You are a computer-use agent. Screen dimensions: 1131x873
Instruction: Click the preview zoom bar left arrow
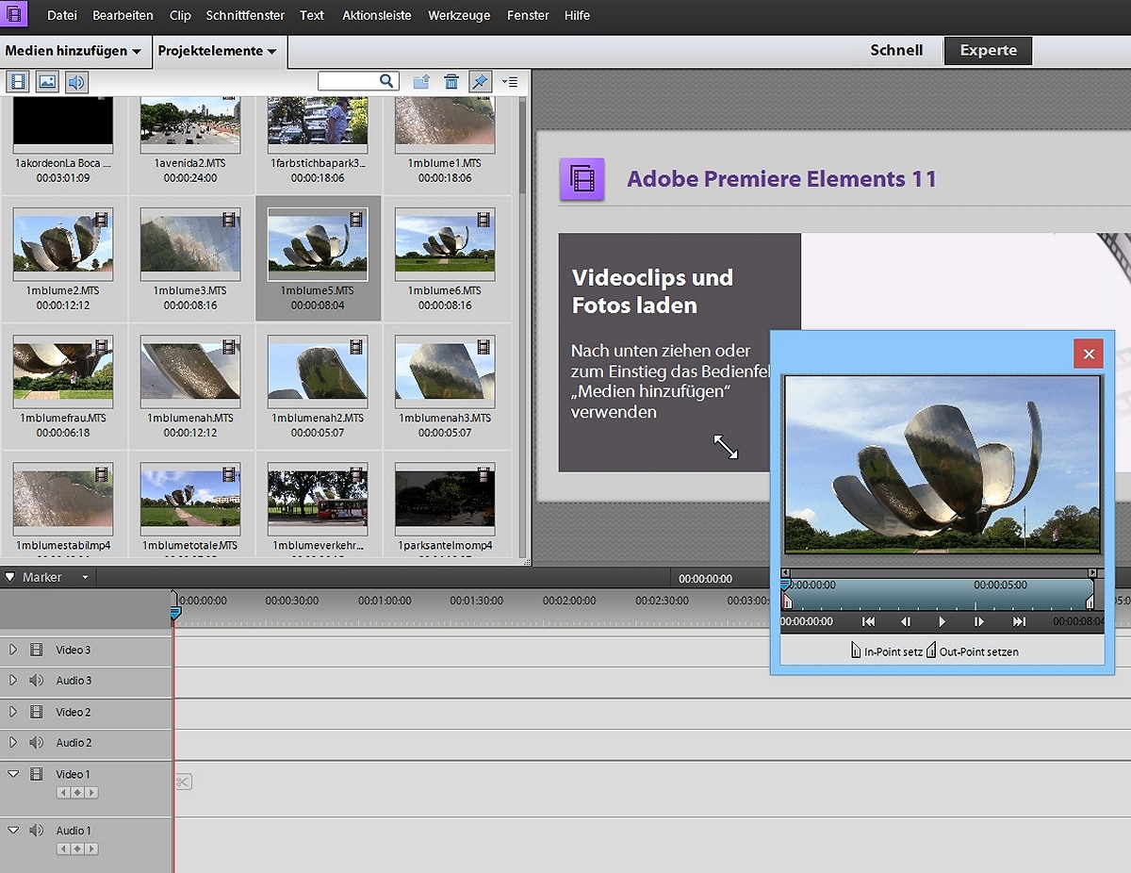[x=786, y=572]
